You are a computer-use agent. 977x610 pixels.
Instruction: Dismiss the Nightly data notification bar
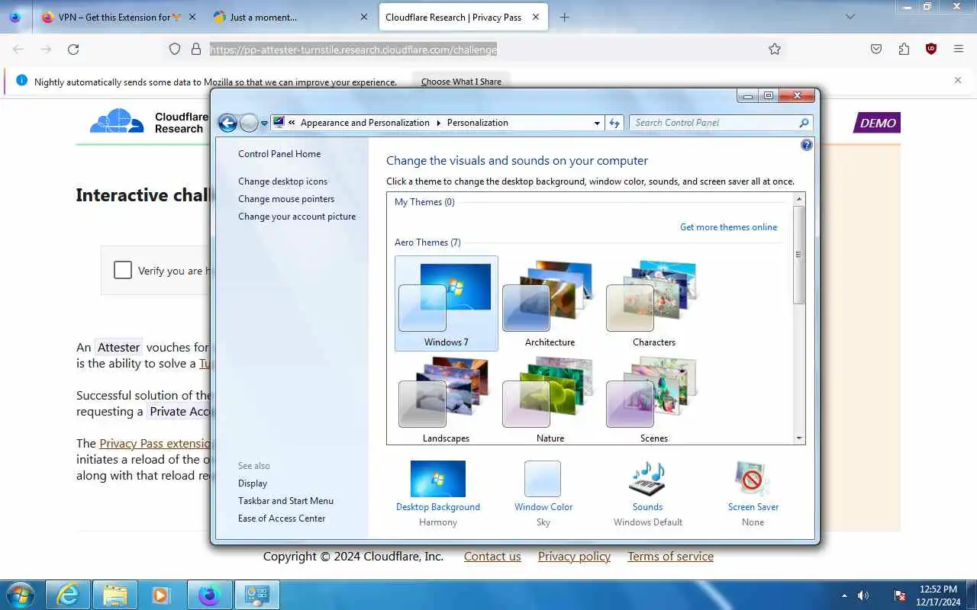pyautogui.click(x=958, y=80)
